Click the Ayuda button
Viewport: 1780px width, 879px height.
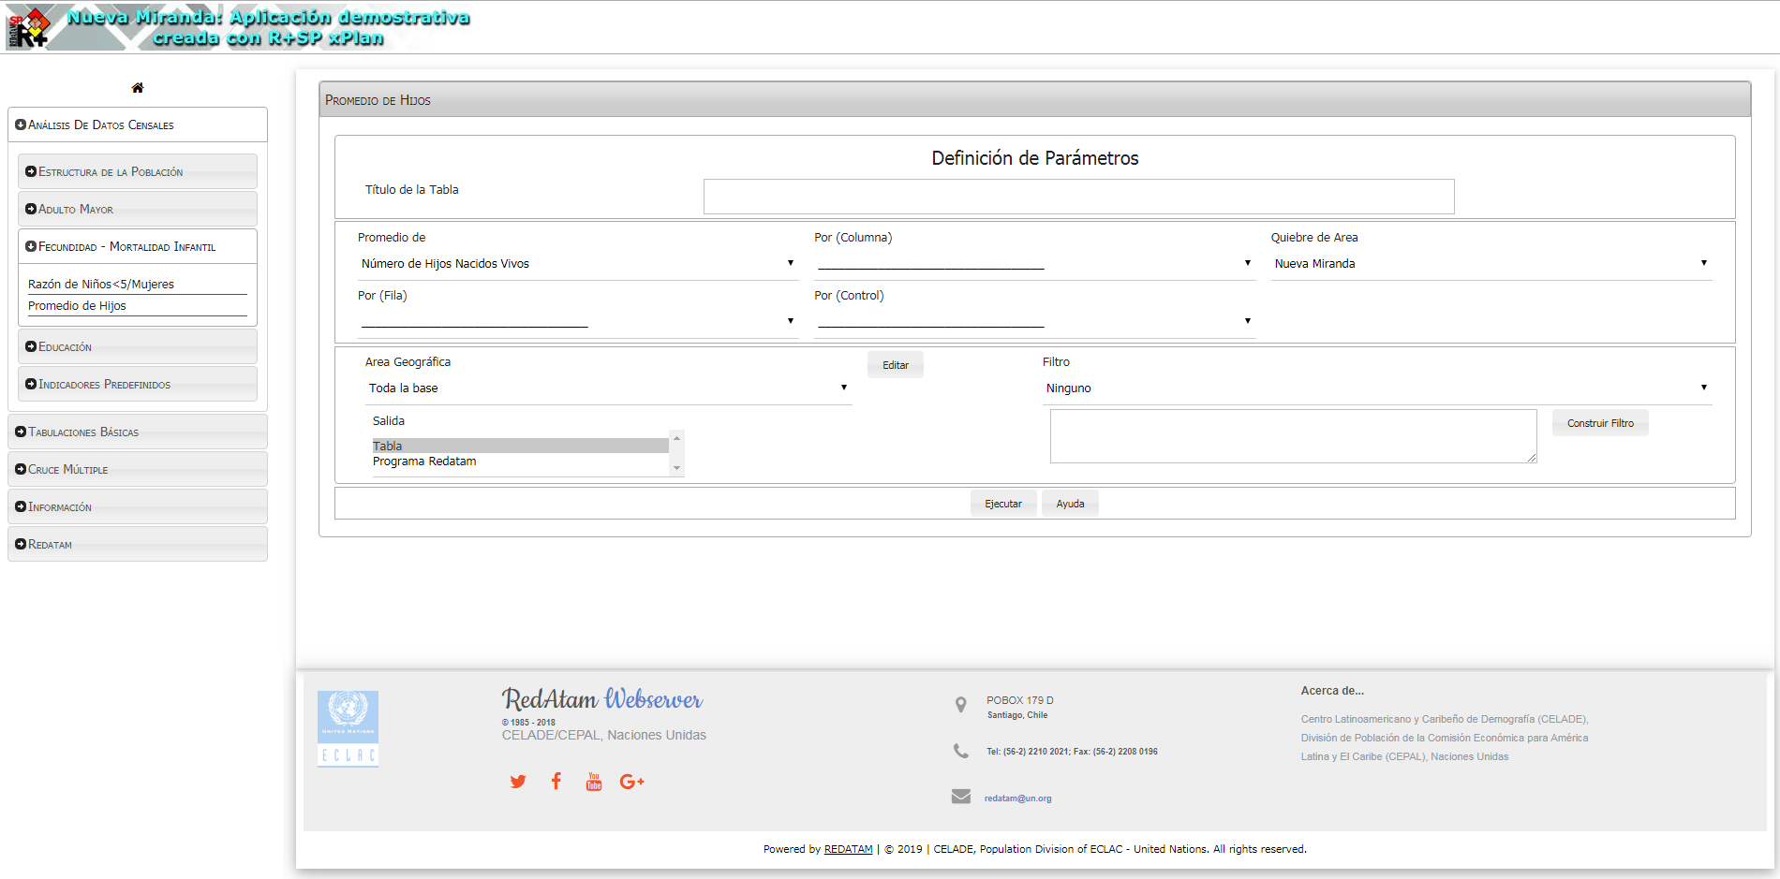click(1070, 504)
